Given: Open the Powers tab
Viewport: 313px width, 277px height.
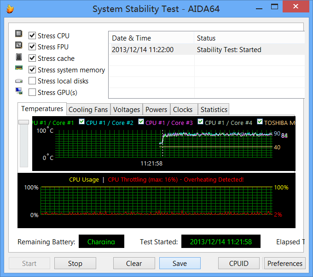Looking at the screenshot, I should tap(156, 110).
